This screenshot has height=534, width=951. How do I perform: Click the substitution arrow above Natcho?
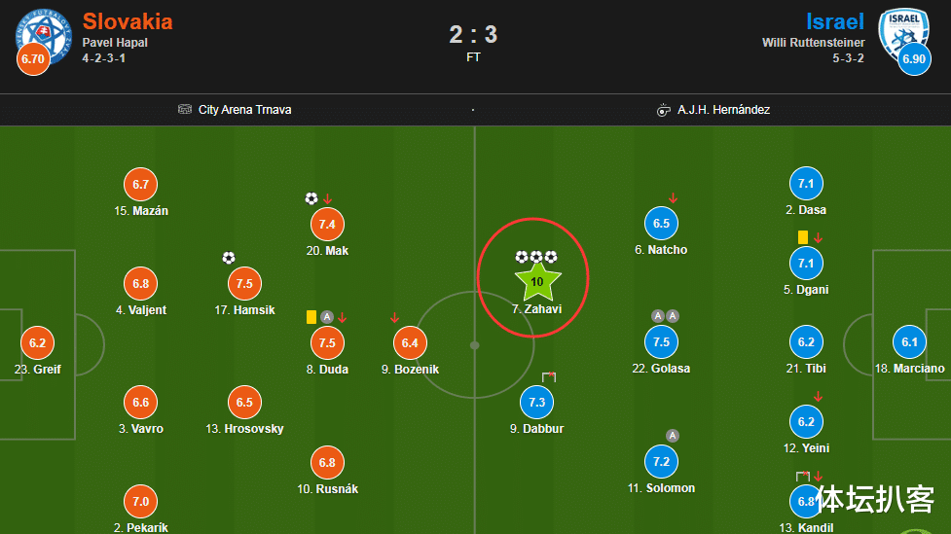point(673,198)
